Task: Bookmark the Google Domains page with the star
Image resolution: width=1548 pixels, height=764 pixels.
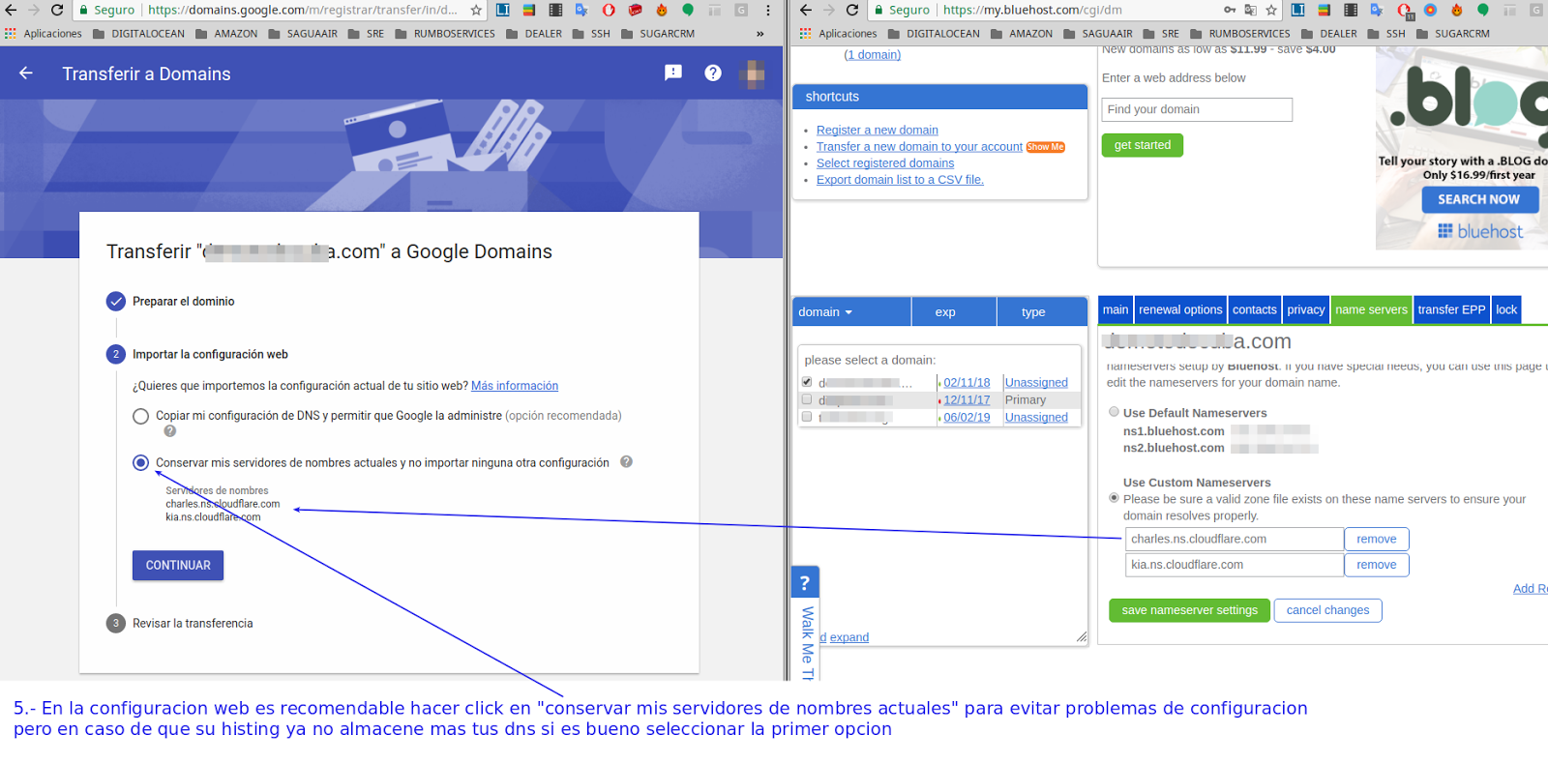Action: [476, 10]
